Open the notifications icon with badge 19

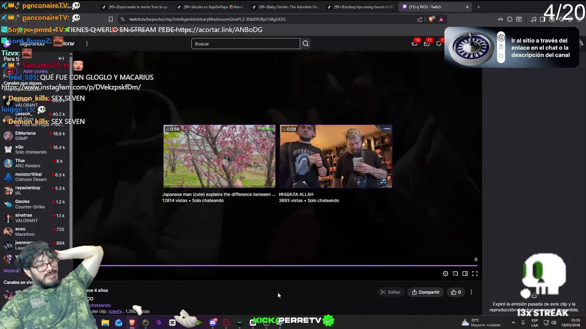point(415,43)
